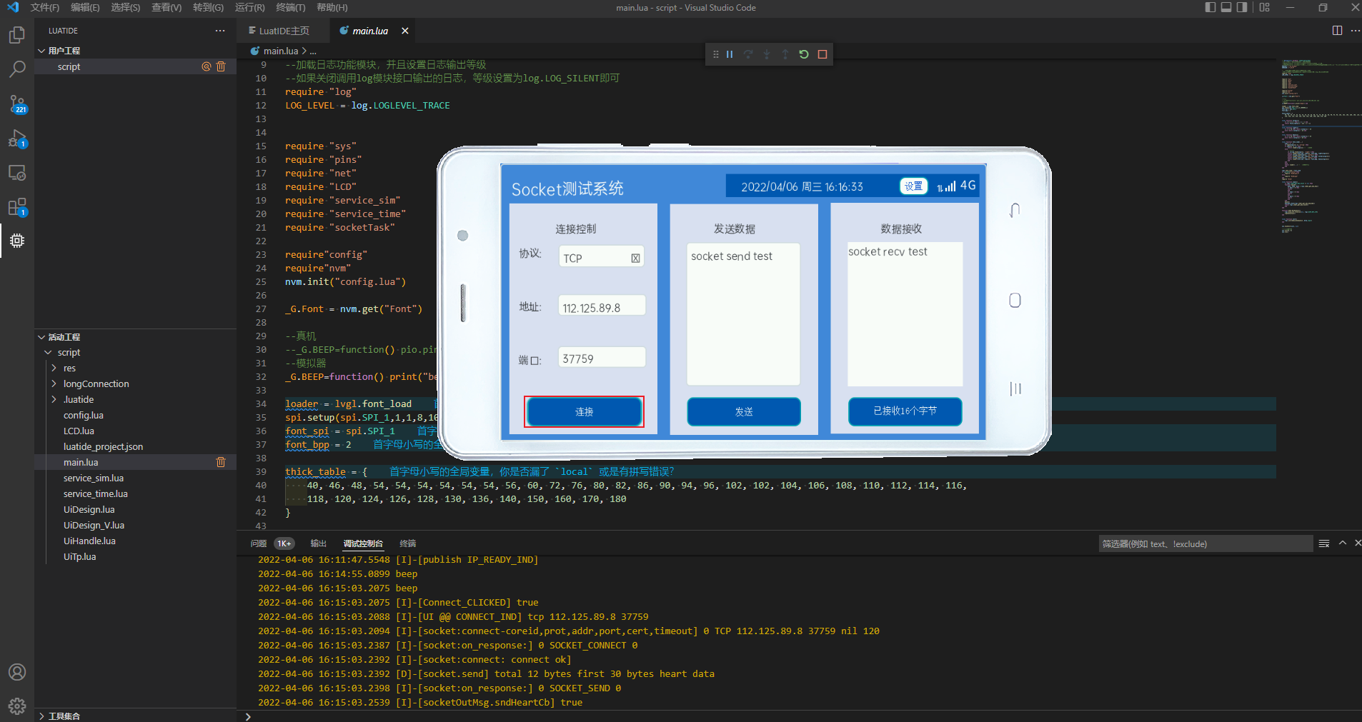Click the 设置 button in simulator header
The height and width of the screenshot is (722, 1362).
pyautogui.click(x=913, y=186)
